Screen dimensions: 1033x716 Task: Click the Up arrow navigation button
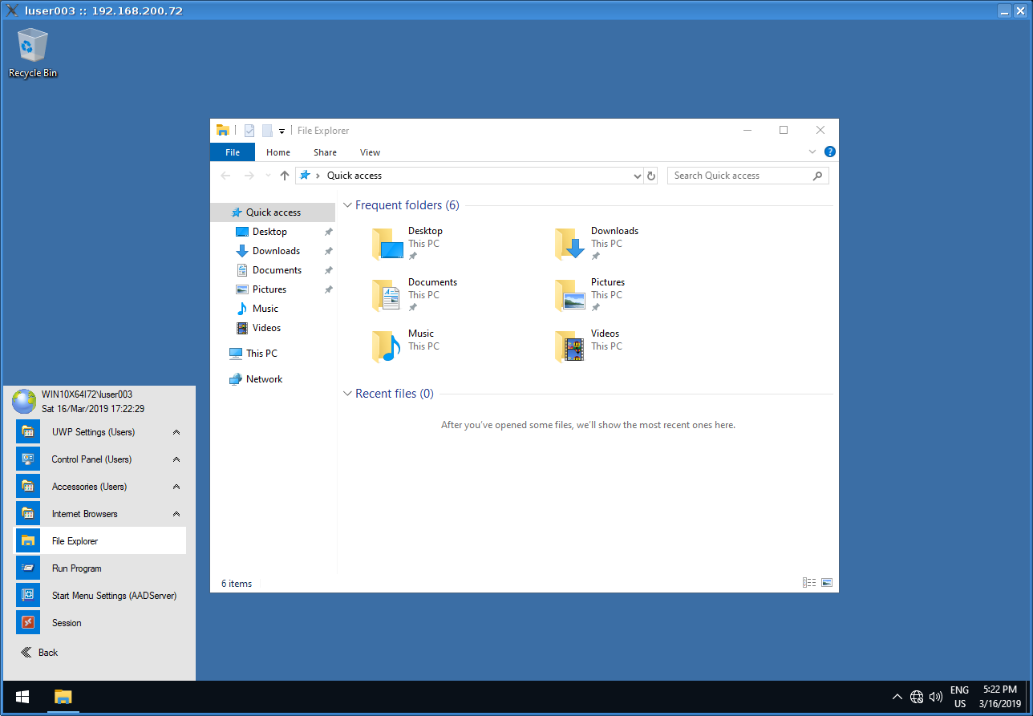(x=284, y=176)
